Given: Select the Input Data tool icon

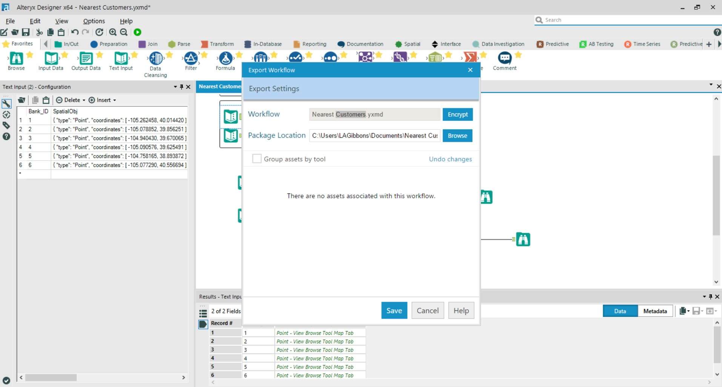Looking at the screenshot, I should (51, 59).
